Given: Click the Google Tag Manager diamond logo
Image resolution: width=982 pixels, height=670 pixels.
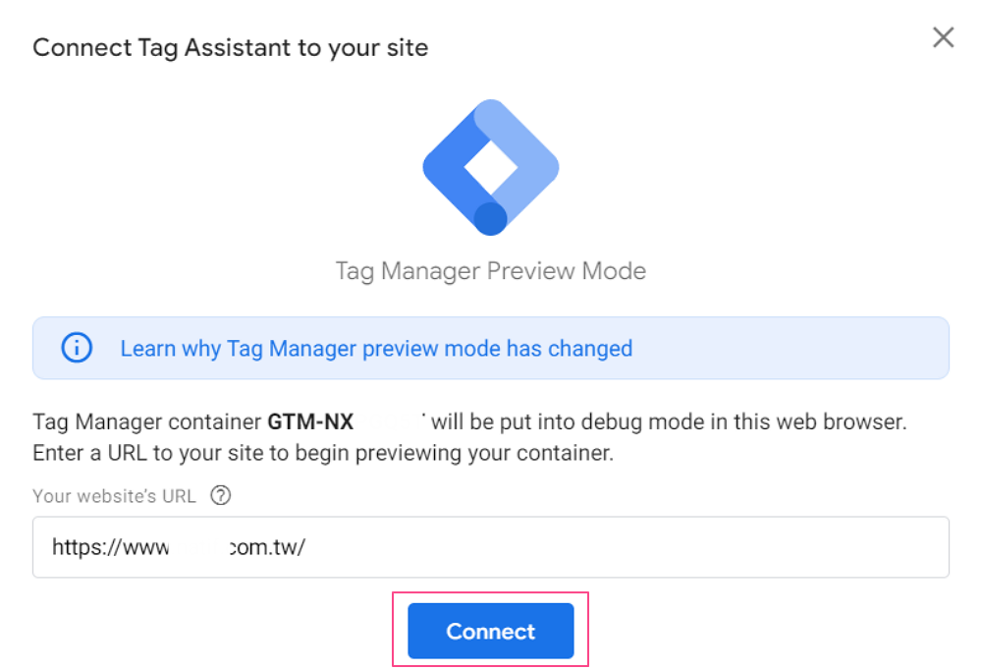Looking at the screenshot, I should (490, 167).
